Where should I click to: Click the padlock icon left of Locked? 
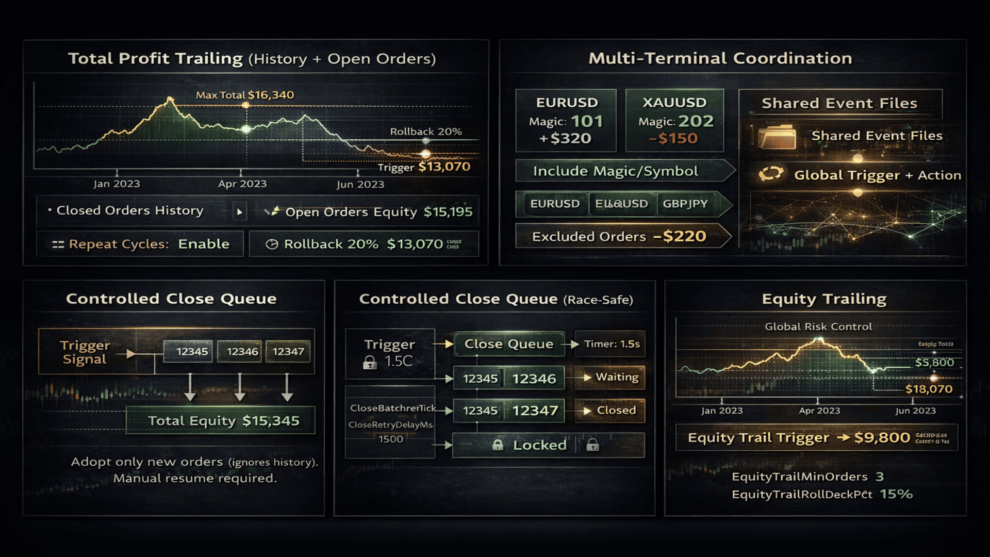[x=498, y=445]
